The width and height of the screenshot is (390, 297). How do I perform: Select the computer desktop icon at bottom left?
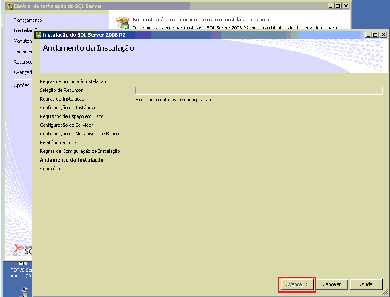[x=25, y=292]
